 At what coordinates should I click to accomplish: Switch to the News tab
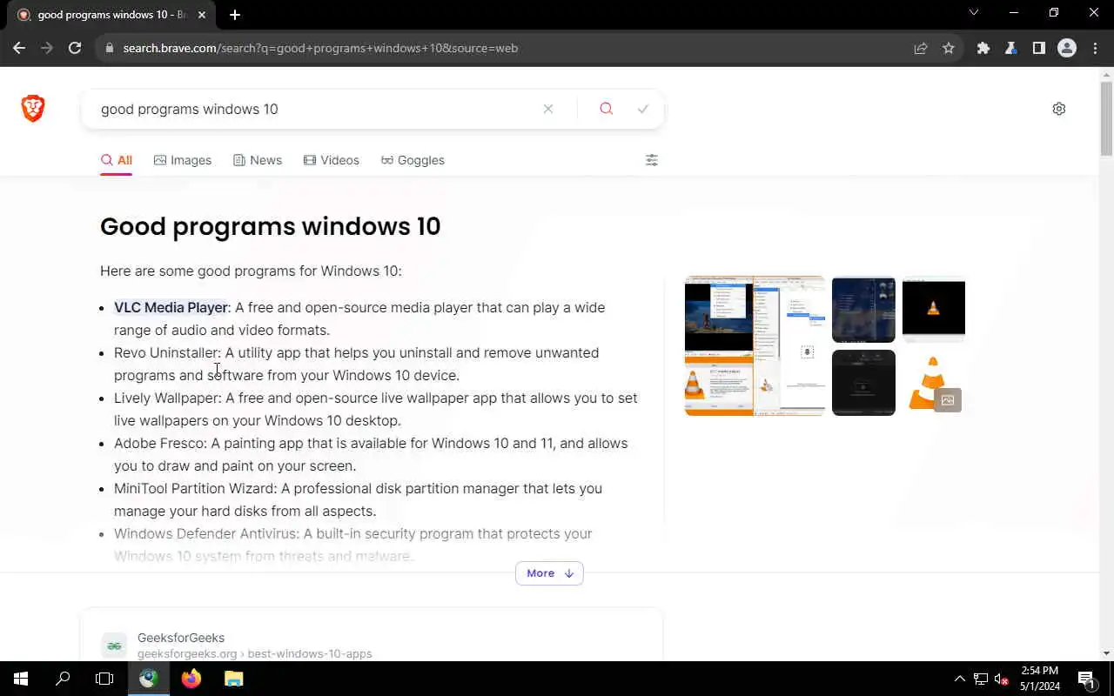point(258,160)
